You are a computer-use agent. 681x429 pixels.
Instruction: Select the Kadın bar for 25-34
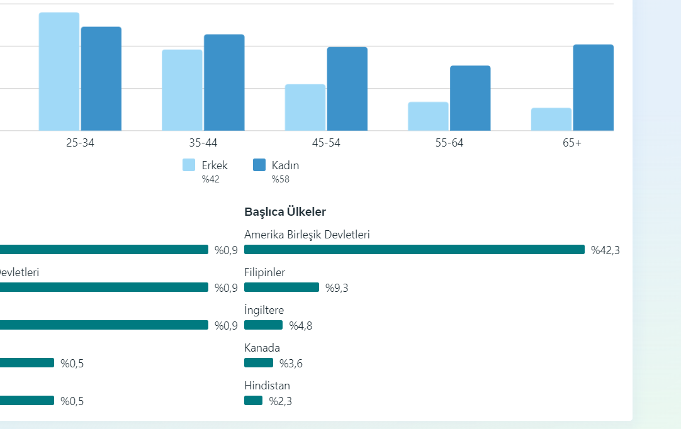pyautogui.click(x=101, y=79)
